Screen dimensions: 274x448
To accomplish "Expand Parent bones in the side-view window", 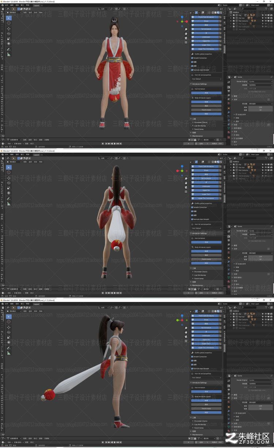I will coord(199,428).
